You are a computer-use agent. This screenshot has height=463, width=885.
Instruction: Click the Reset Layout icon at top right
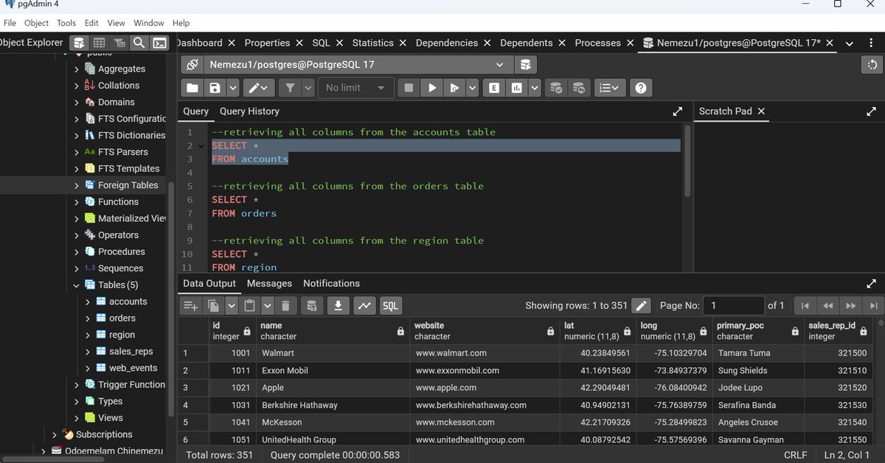[x=872, y=65]
